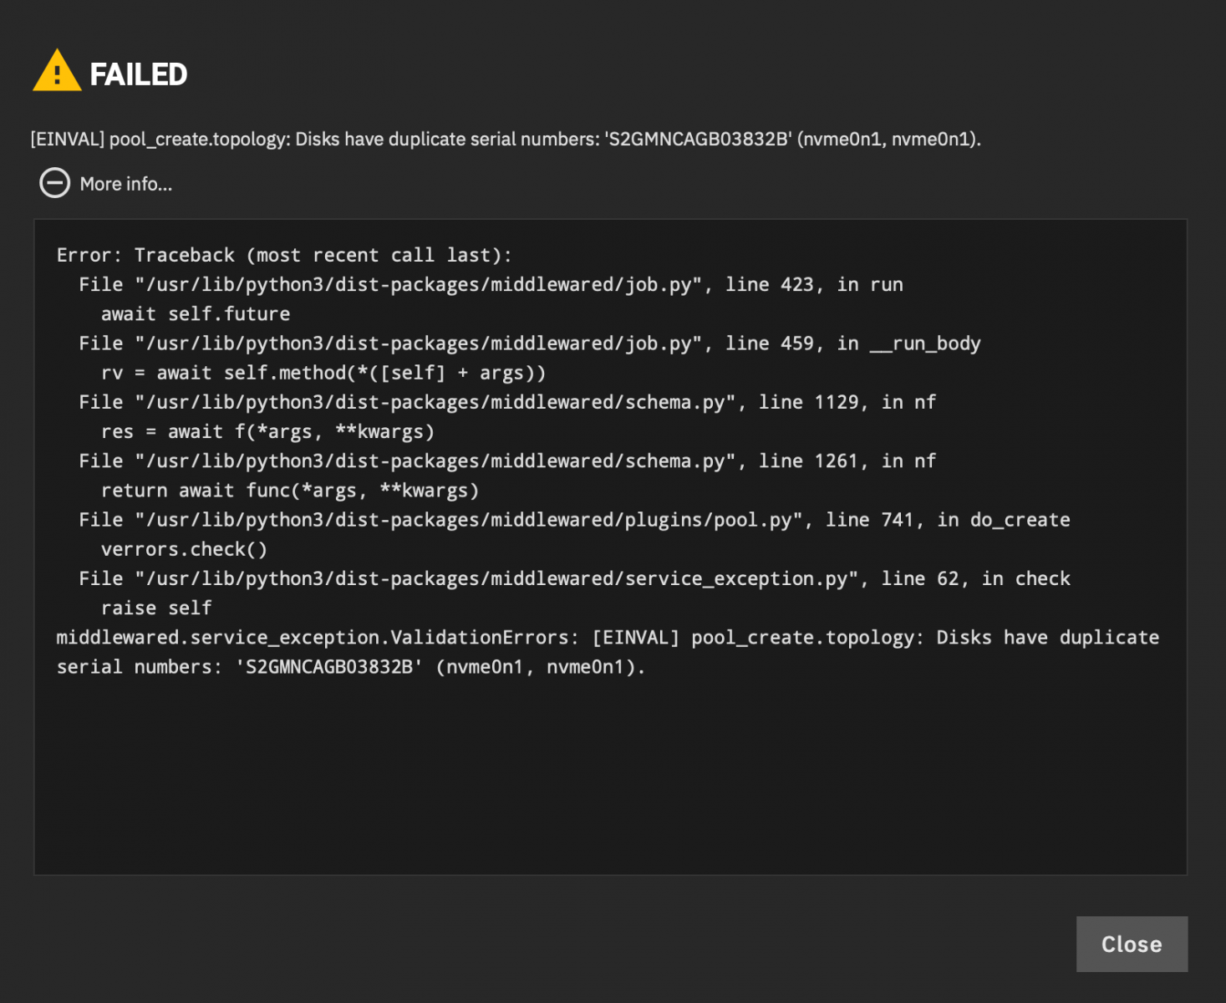Click the "verrors.check()" code line
1226x1003 pixels.
pyautogui.click(x=184, y=549)
